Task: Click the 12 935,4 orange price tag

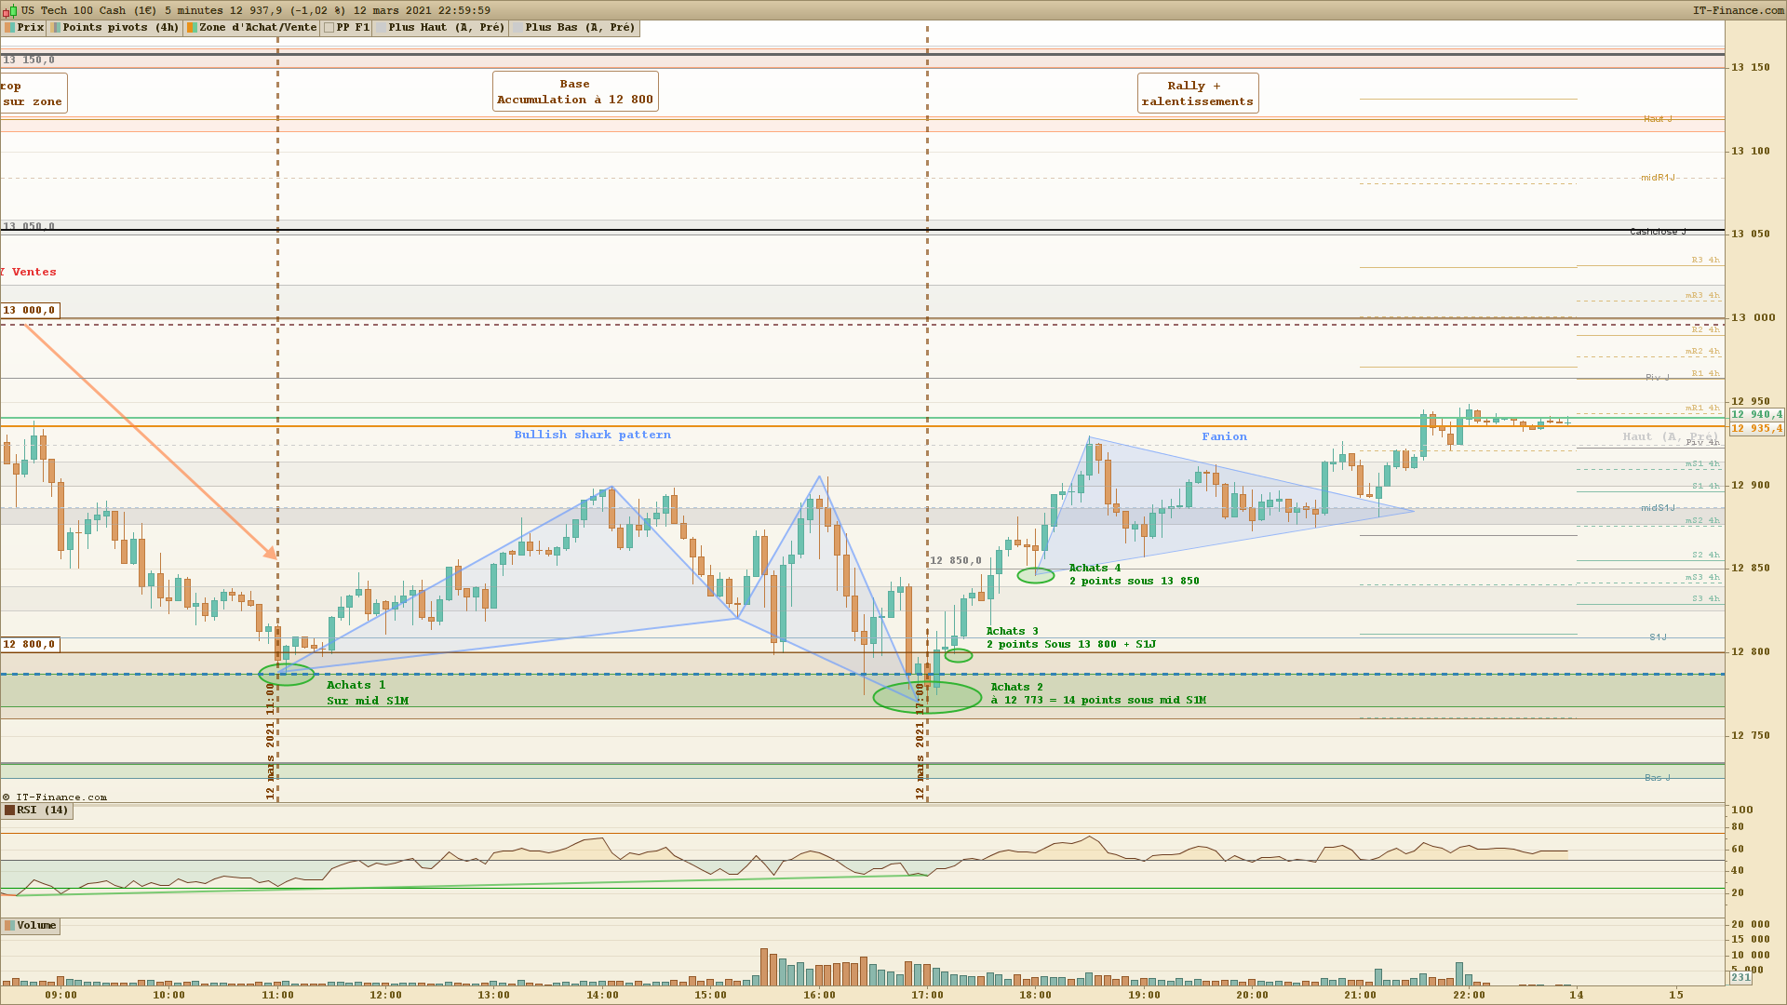Action: (1756, 429)
